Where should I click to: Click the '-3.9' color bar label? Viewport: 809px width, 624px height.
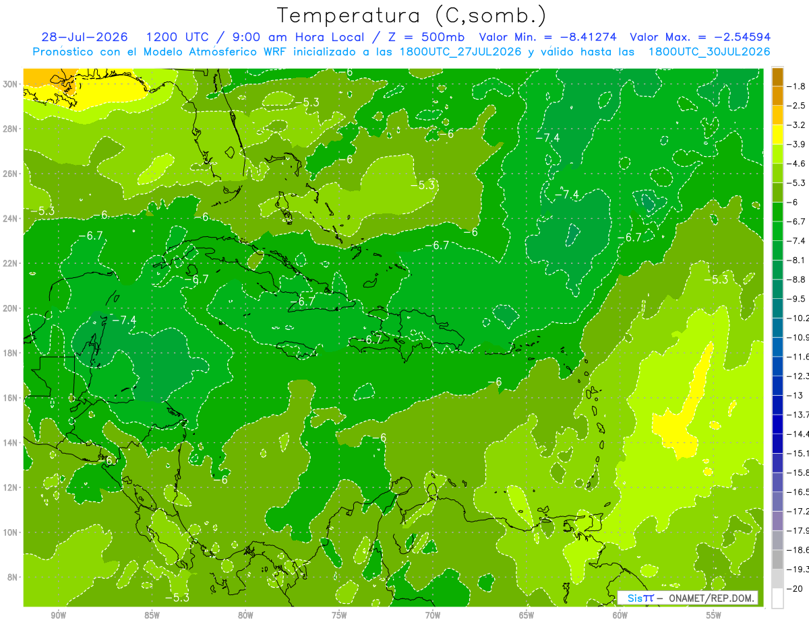(x=797, y=144)
